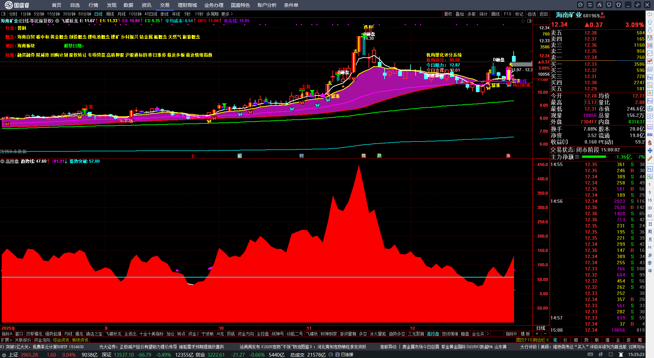Open the settings sliders icon
Image resolution: width=654 pixels, height=358 pixels.
[x=590, y=5]
